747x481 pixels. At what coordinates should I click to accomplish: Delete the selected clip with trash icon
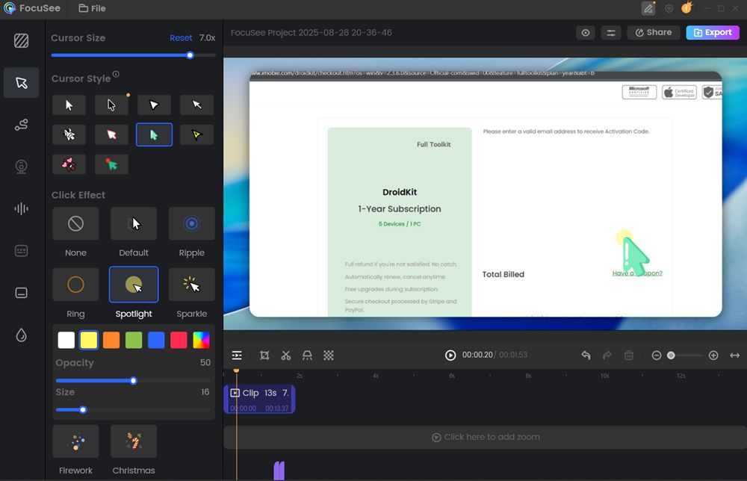point(629,356)
